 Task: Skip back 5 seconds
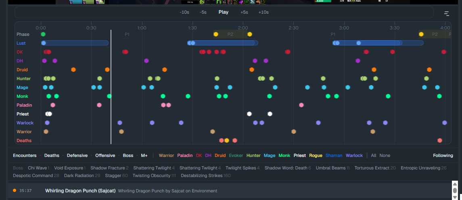click(x=203, y=12)
